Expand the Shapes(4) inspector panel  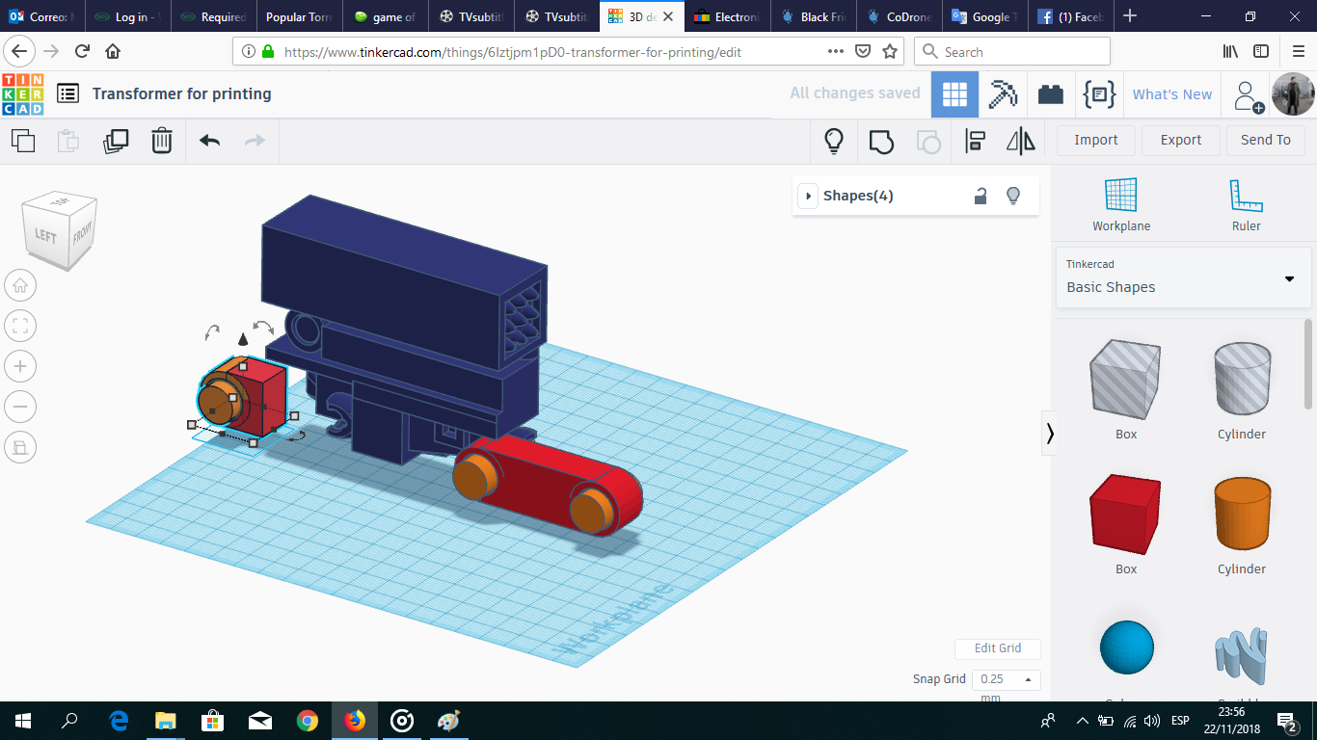click(808, 196)
